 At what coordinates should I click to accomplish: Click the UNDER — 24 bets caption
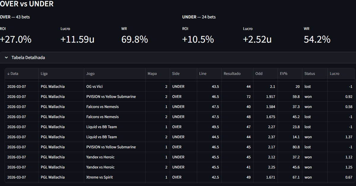tap(199, 17)
